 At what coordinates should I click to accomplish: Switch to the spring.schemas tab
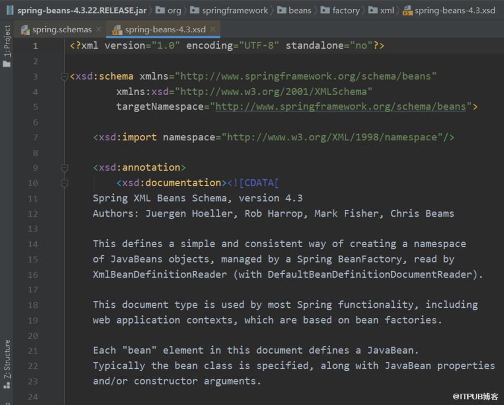tap(61, 29)
